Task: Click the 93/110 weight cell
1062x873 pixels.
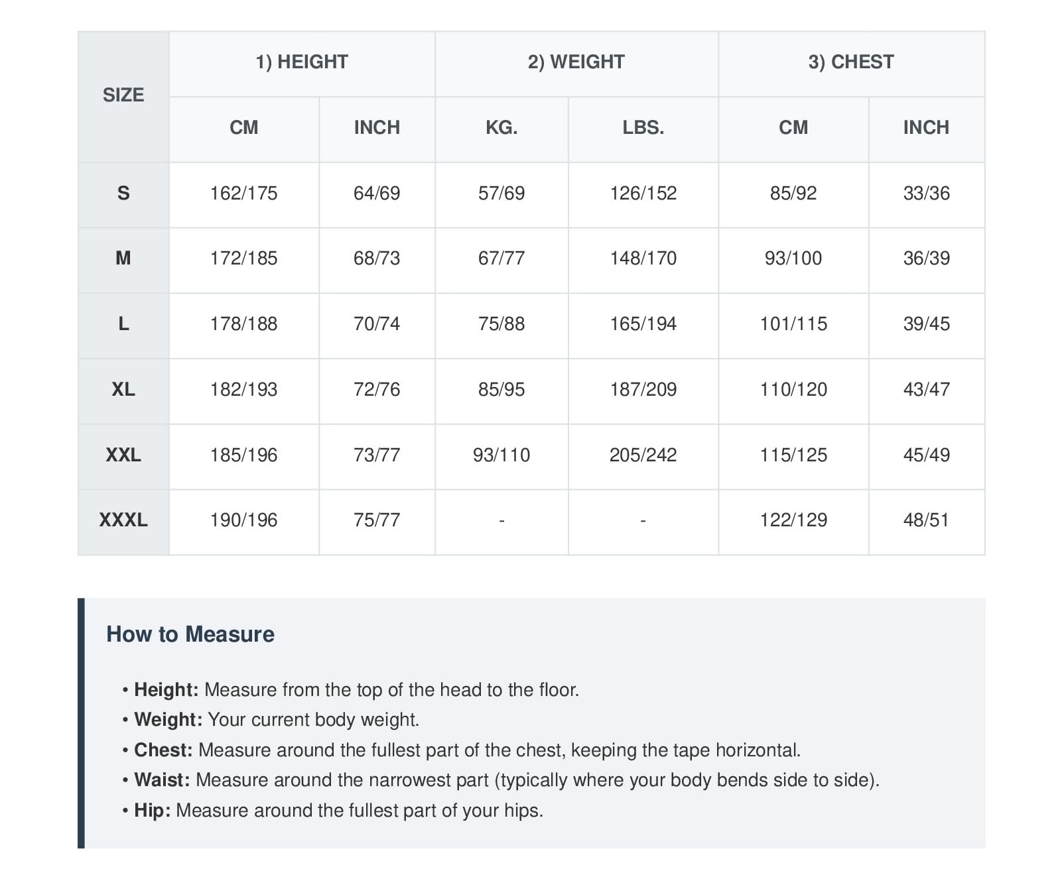Action: pos(501,457)
